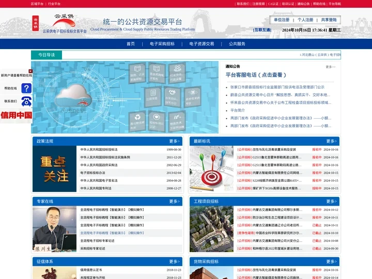
Task: Open the 平台简介 notice
Action: (238, 111)
